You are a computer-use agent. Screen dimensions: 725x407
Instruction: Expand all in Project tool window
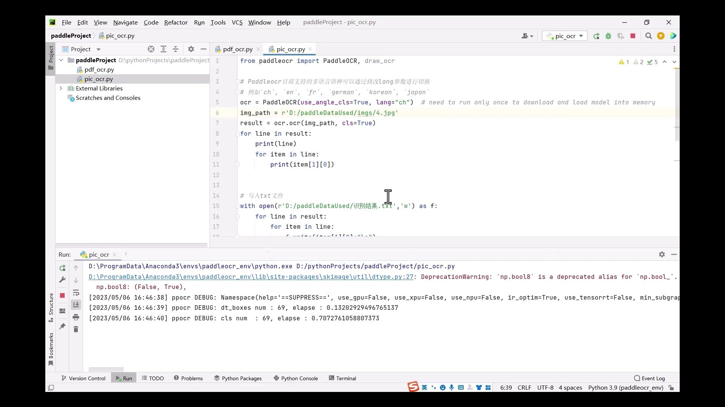click(164, 49)
